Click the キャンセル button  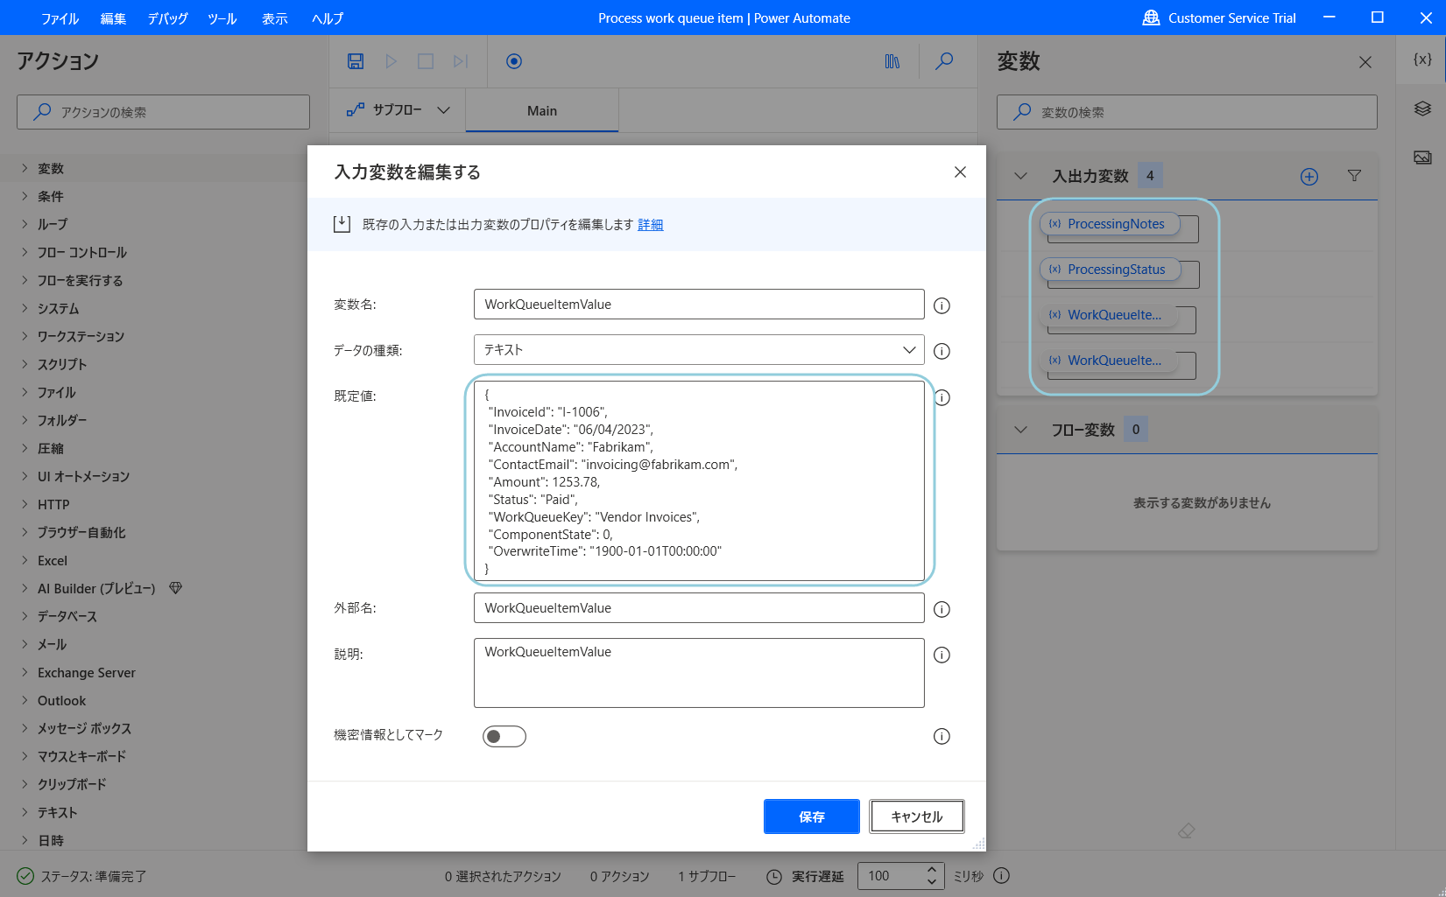[x=917, y=816]
